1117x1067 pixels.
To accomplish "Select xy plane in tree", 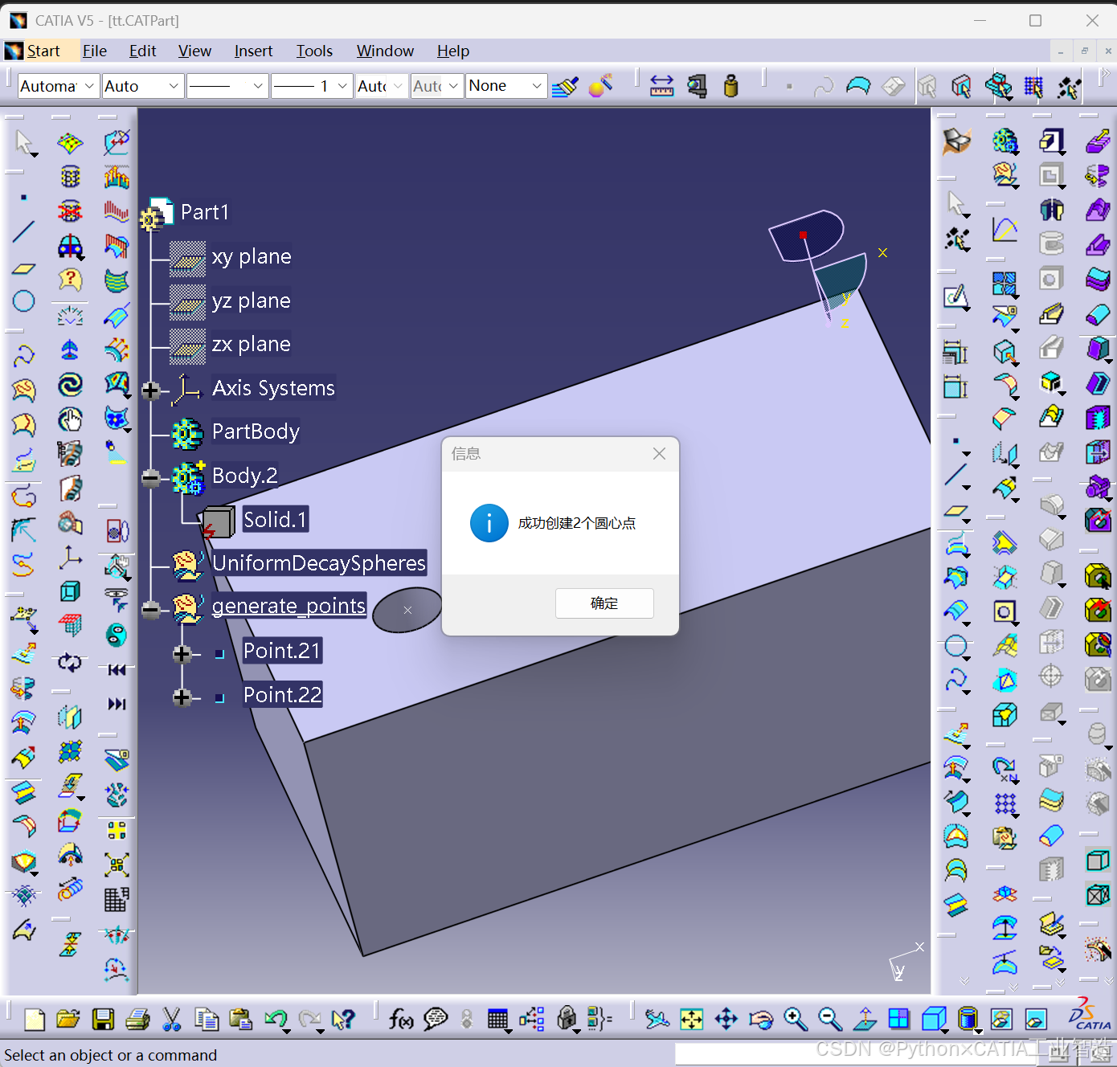I will [252, 256].
